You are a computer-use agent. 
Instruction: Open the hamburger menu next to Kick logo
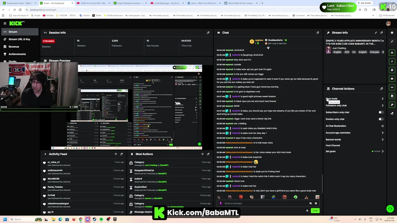pyautogui.click(x=5, y=23)
